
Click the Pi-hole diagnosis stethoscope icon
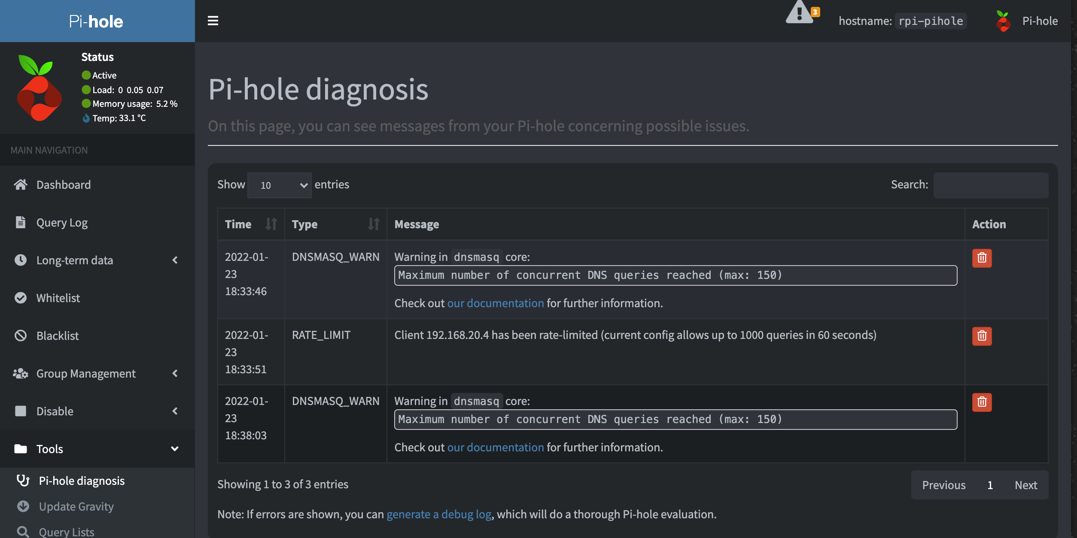[x=23, y=481]
